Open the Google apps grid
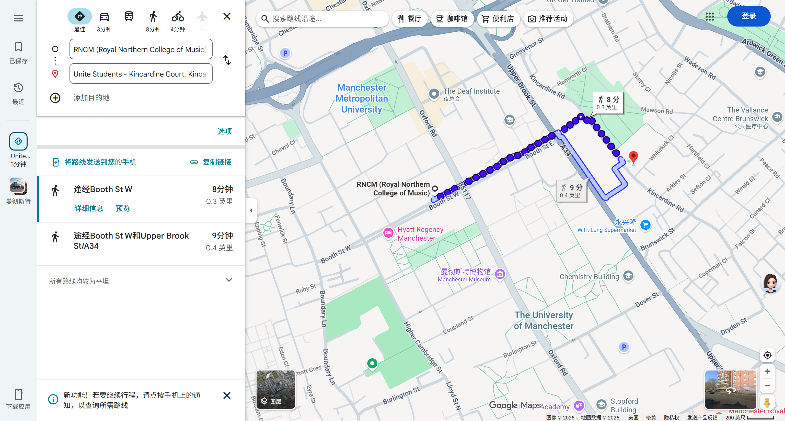Image resolution: width=785 pixels, height=421 pixels. (x=709, y=17)
